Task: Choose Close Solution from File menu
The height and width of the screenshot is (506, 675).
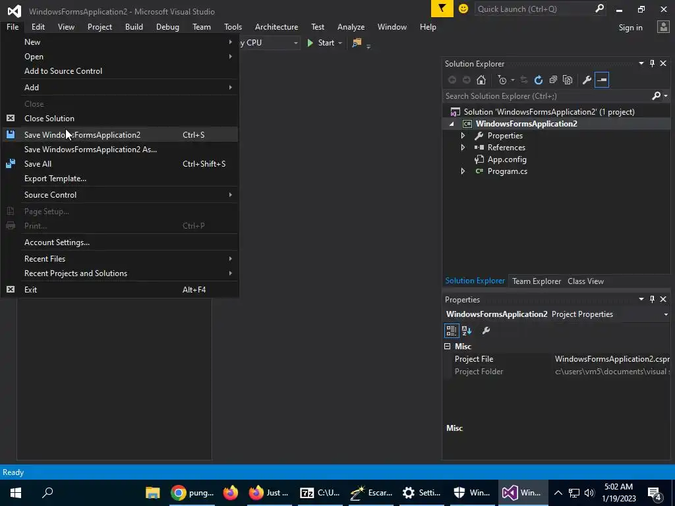Action: tap(120, 119)
